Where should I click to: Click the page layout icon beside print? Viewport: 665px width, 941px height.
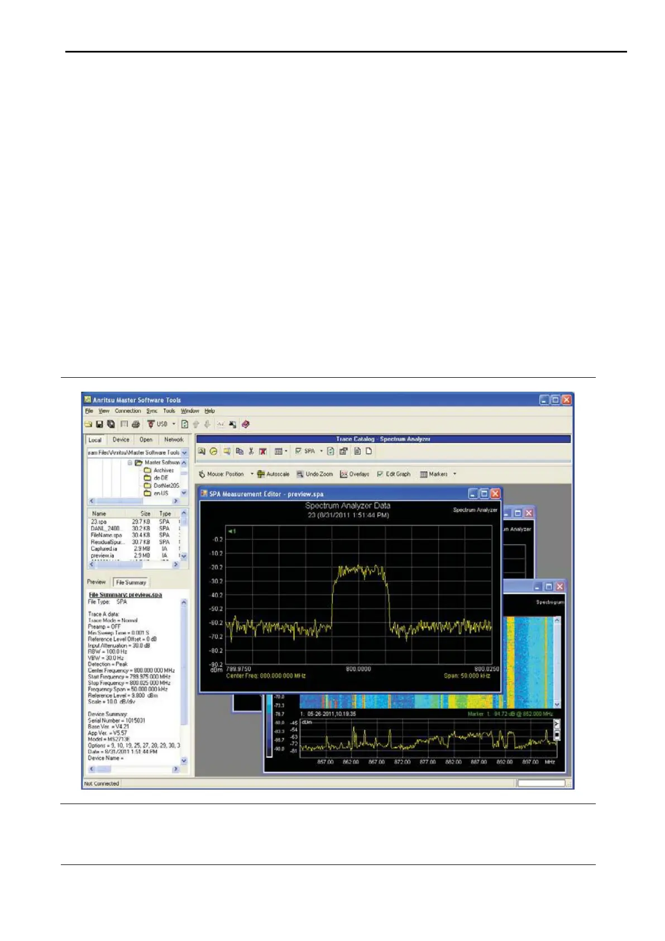point(125,424)
